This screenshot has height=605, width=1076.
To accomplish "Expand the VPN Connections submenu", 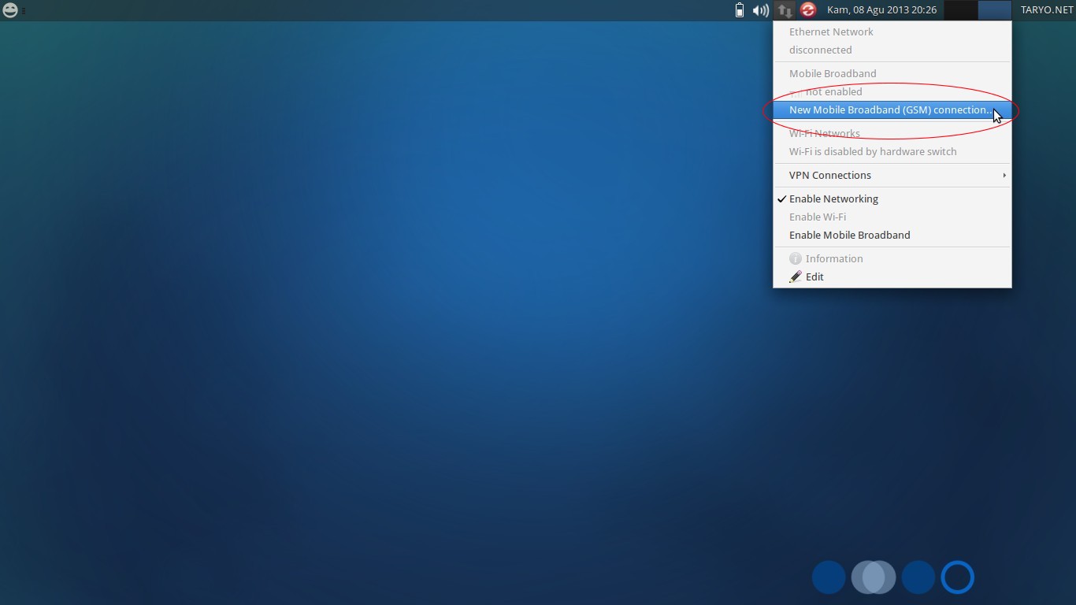I will 892,175.
